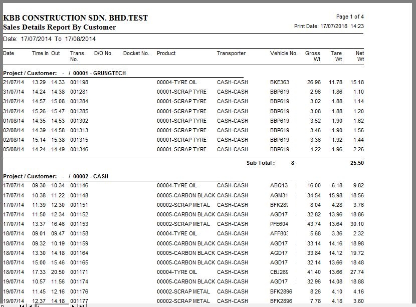This screenshot has height=307, width=416.
Task: Click the 'Date' column header
Action: point(9,53)
